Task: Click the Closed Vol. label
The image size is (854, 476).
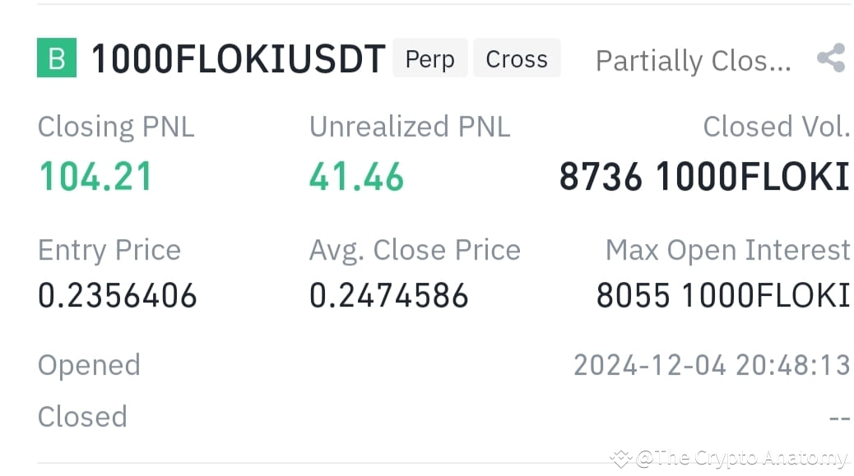Action: pos(776,127)
